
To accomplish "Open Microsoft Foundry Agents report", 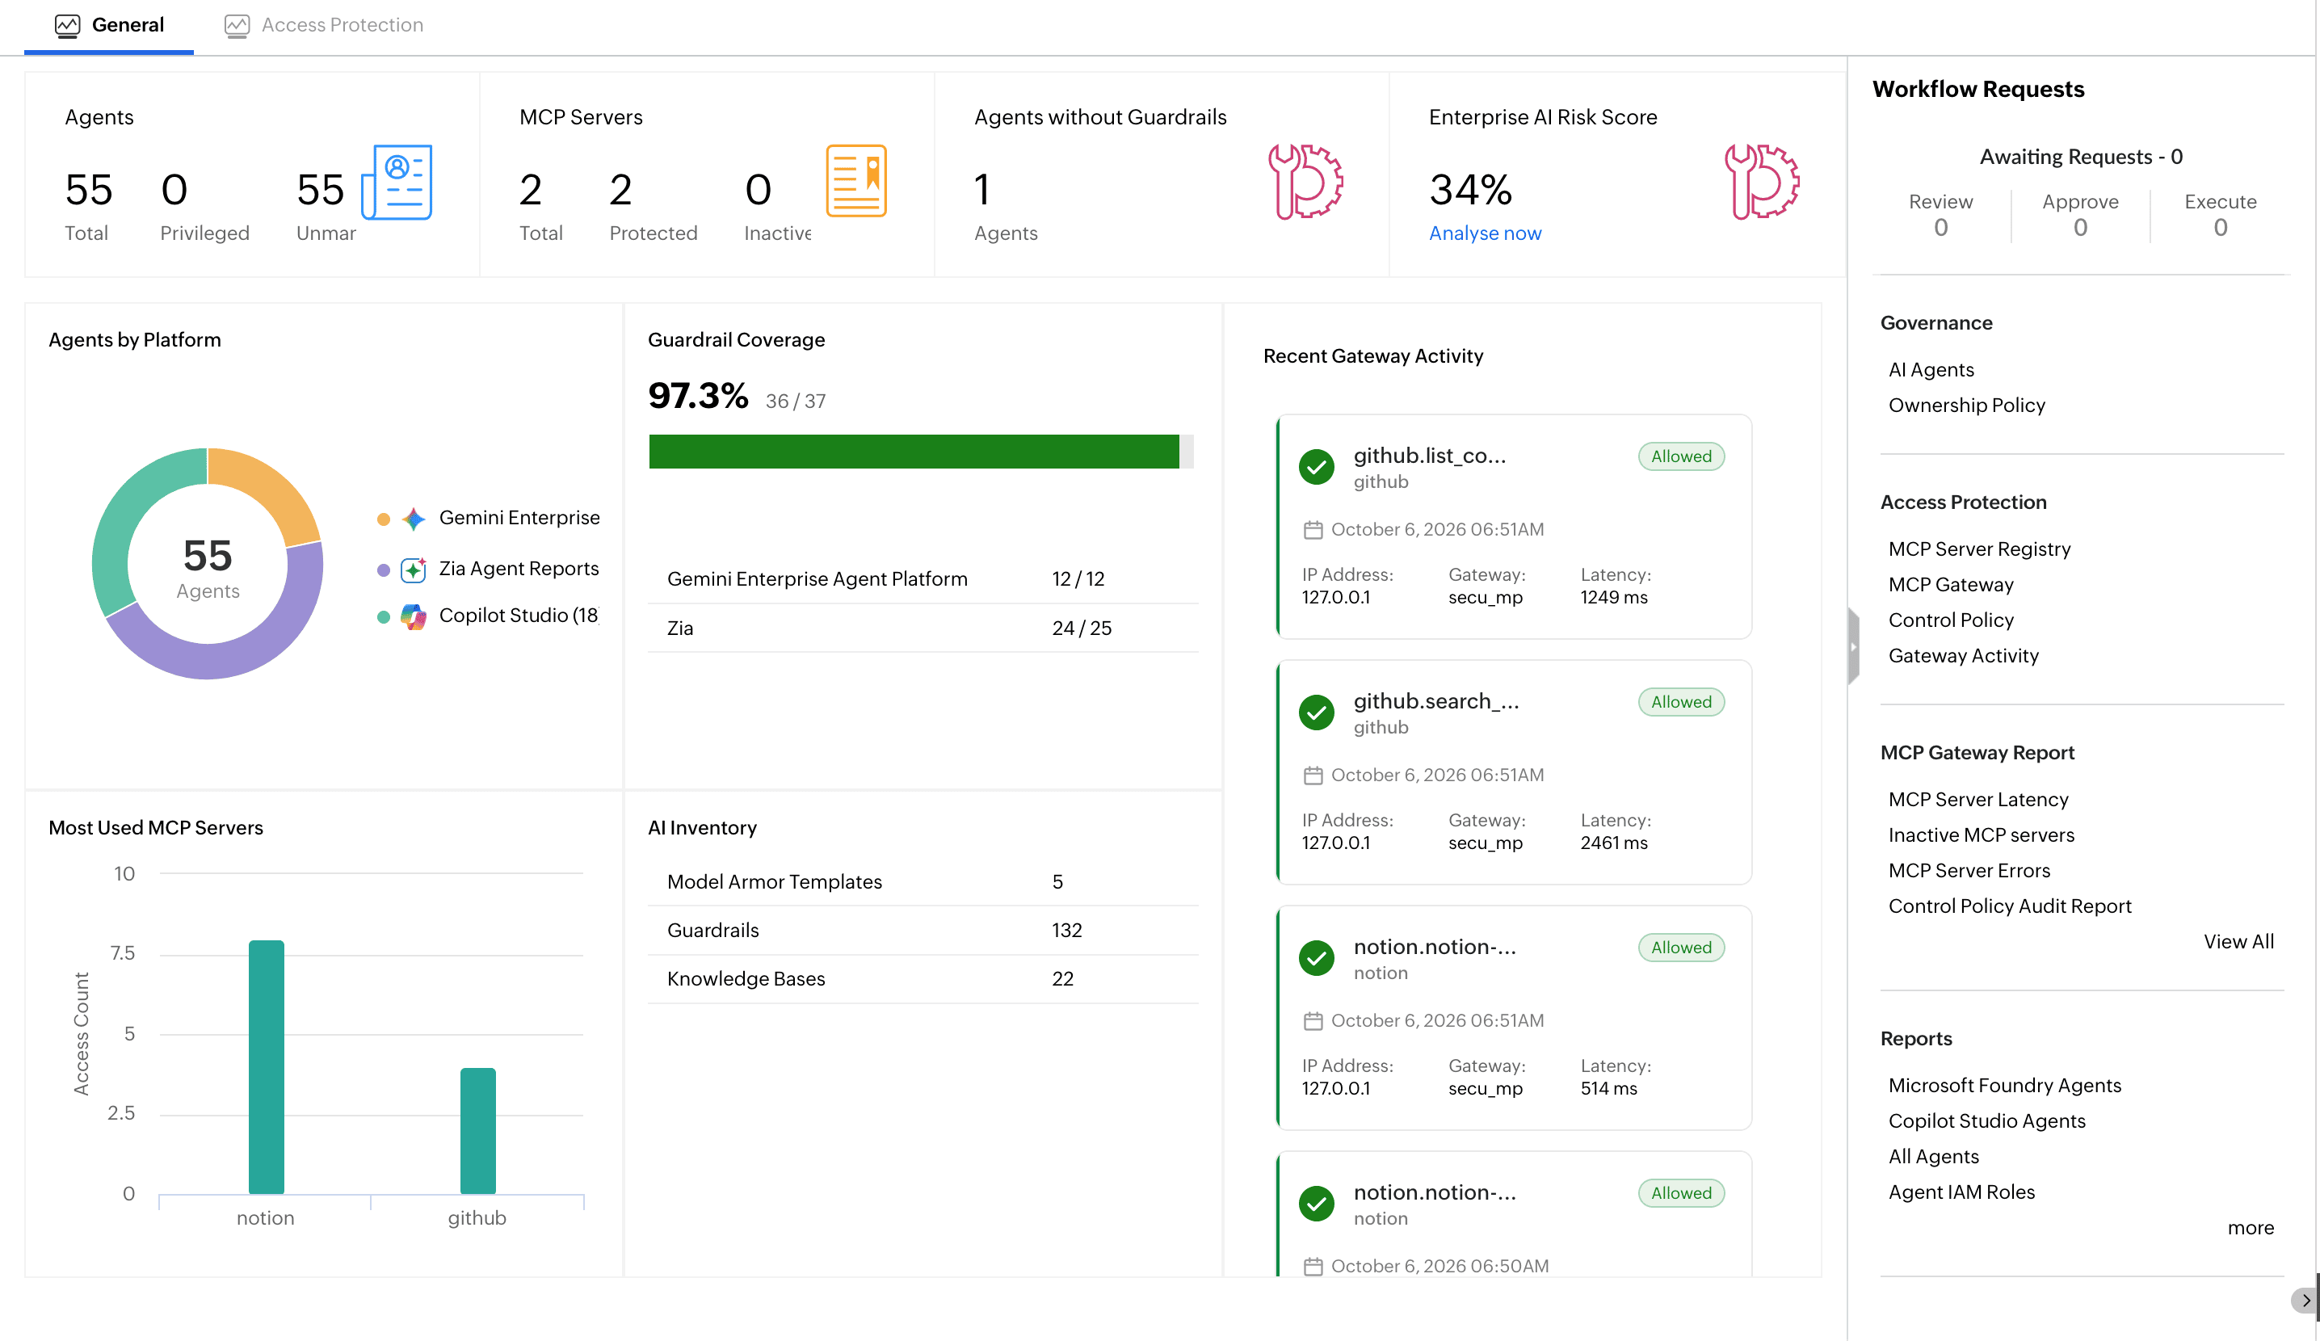I will coord(2004,1085).
